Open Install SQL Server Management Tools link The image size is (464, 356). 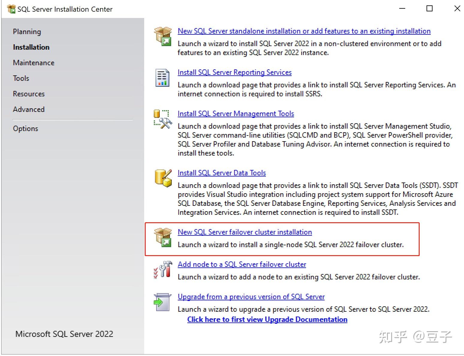coord(236,113)
